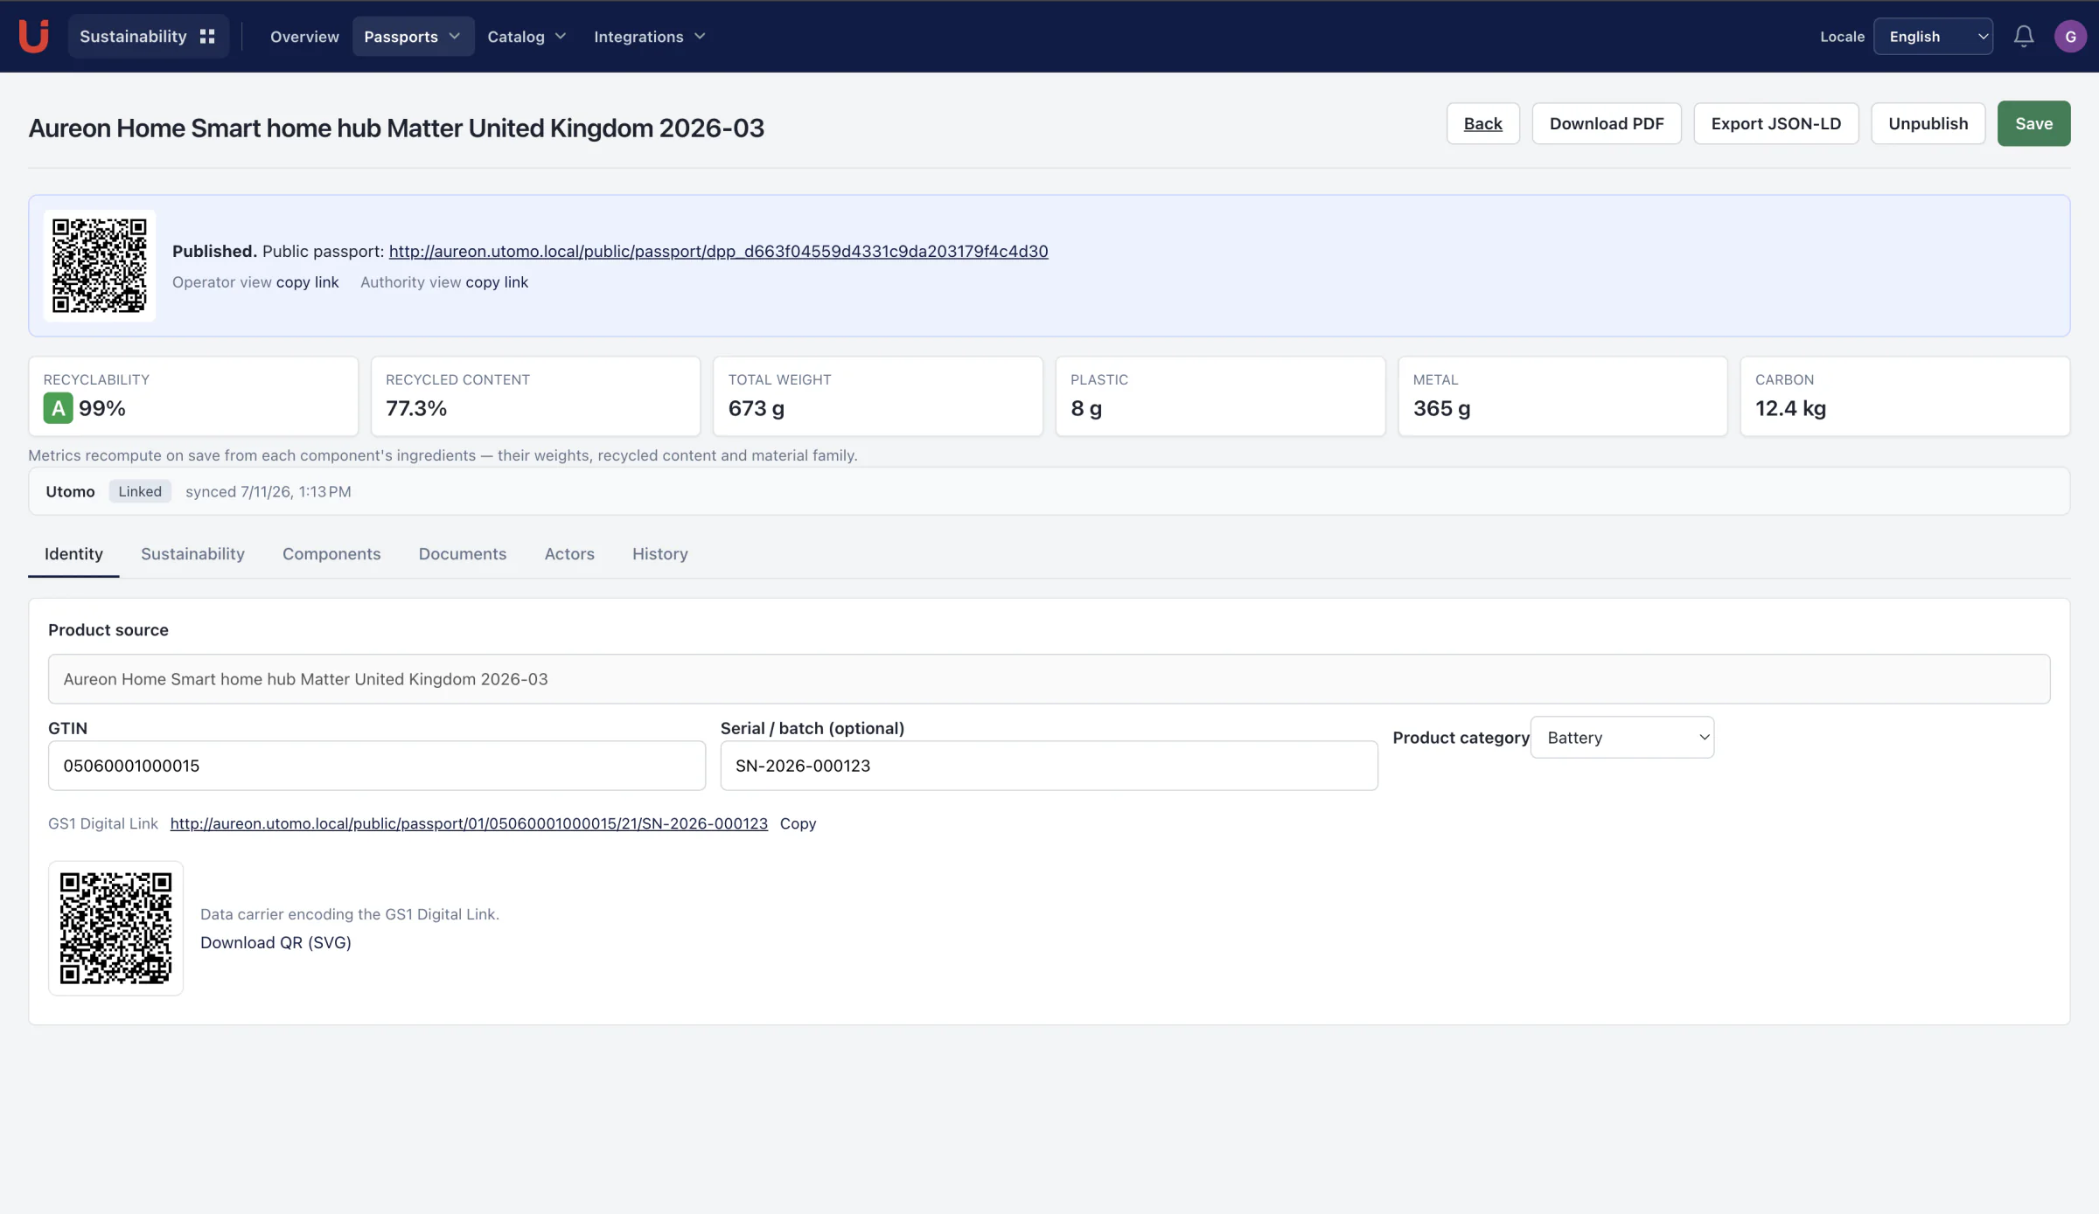
Task: Click the Carbon 12.4 kg value
Action: click(1790, 408)
